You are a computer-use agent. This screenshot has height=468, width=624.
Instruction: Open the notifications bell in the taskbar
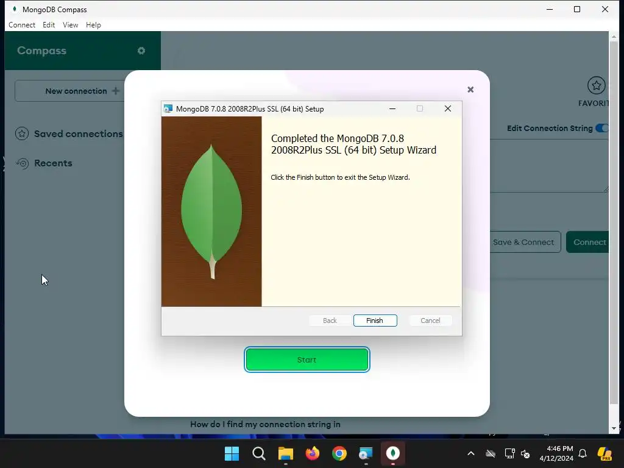(x=583, y=453)
